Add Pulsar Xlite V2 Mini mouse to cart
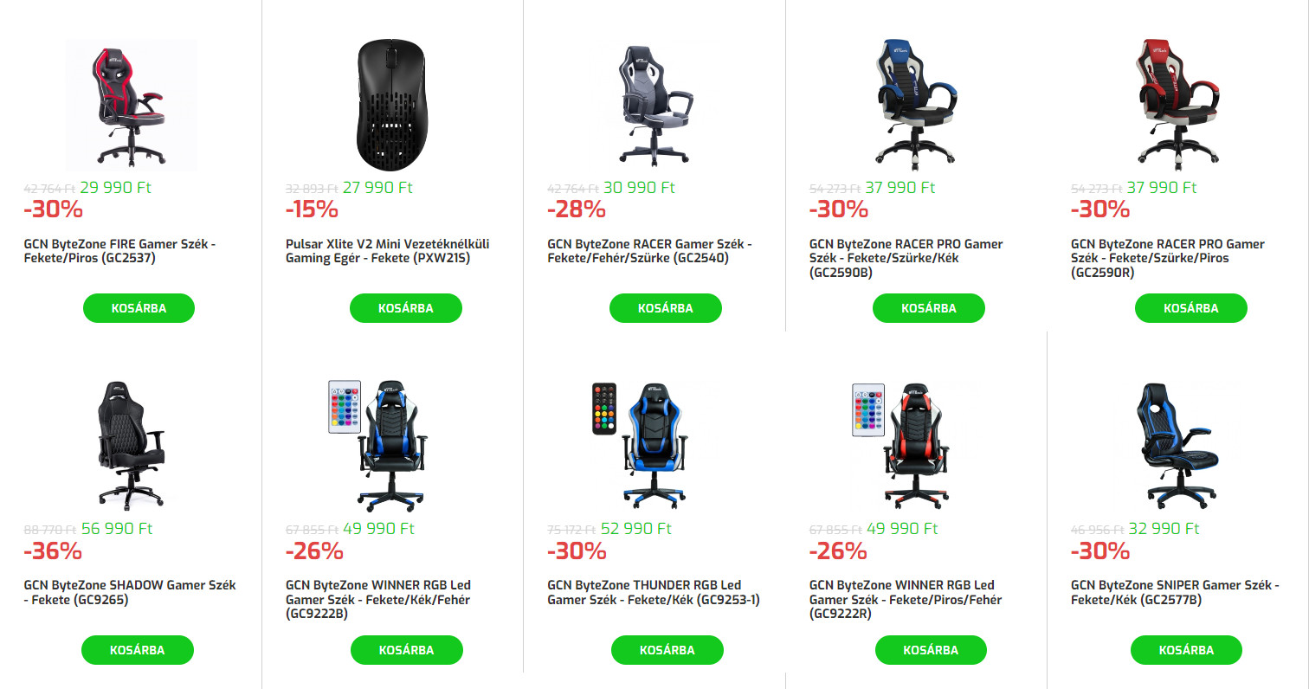The height and width of the screenshot is (689, 1309). pos(406,308)
